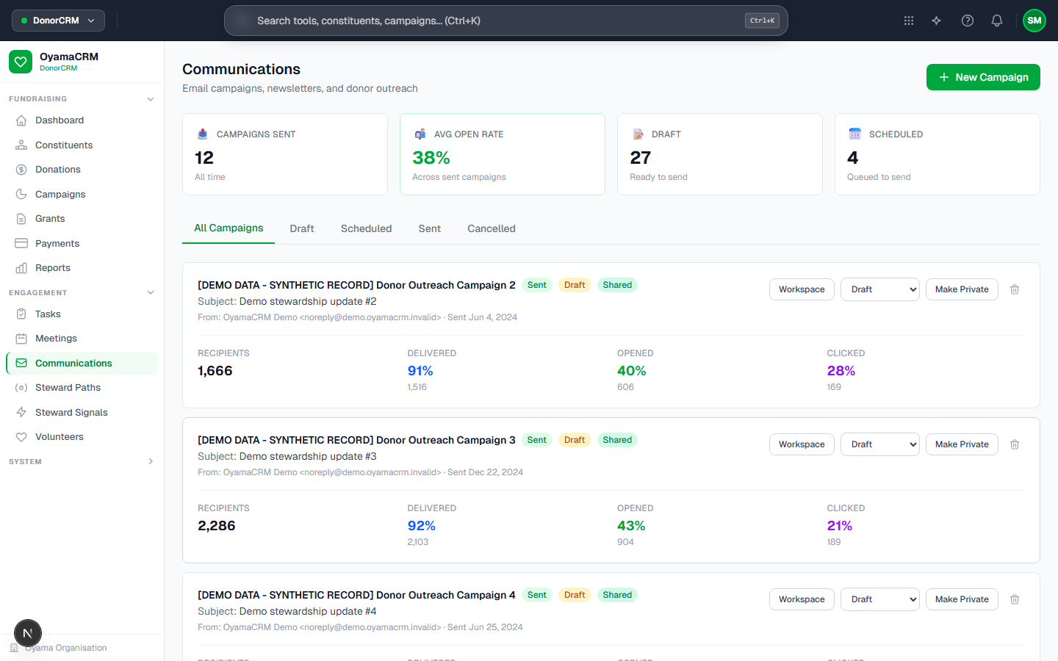Make Campaign 3 private
Viewport: 1058px width, 661px height.
[962, 444]
